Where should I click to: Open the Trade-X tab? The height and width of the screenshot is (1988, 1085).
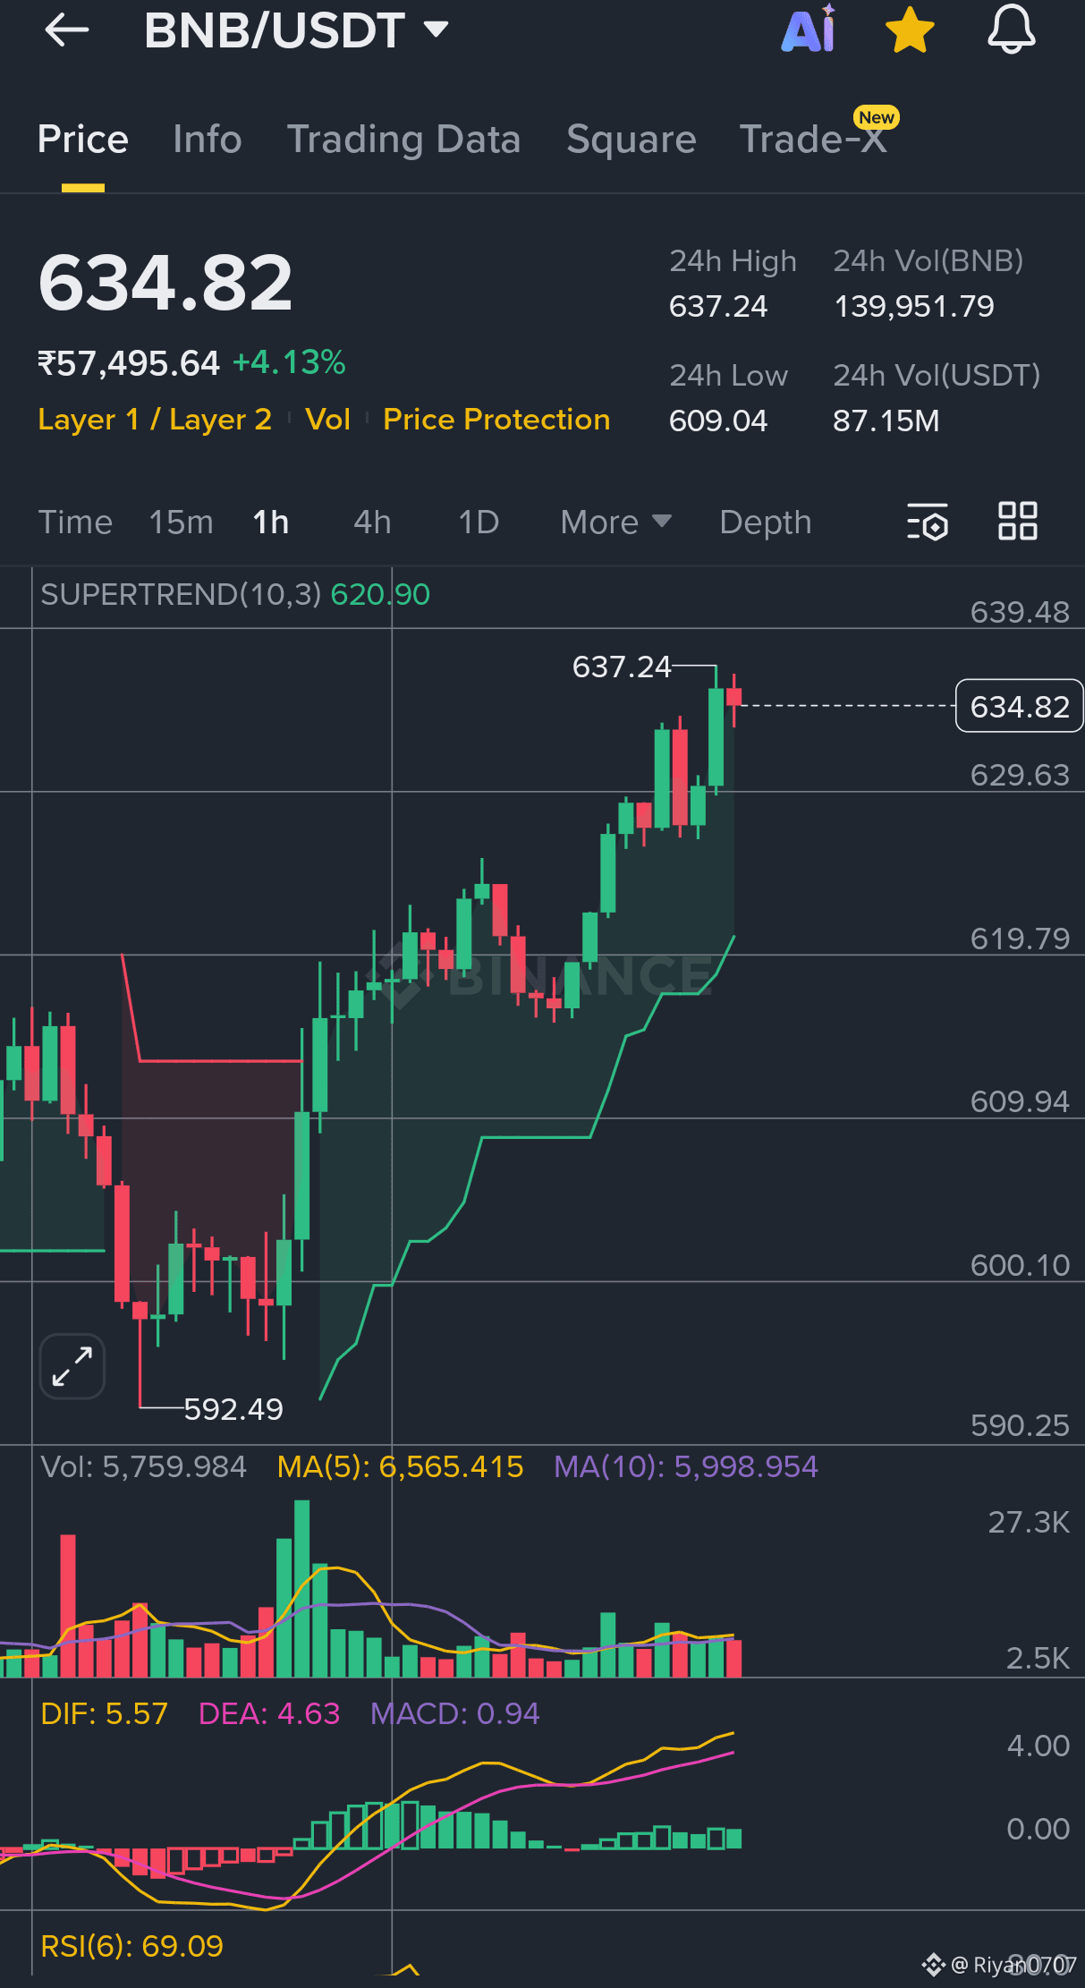[813, 140]
